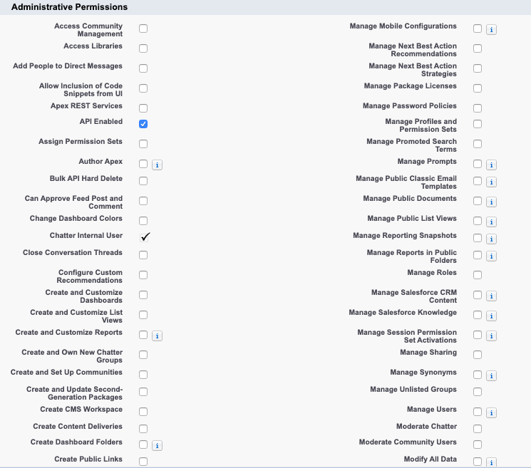Enable Manage Roles permission
The height and width of the screenshot is (468, 531).
[x=478, y=275]
